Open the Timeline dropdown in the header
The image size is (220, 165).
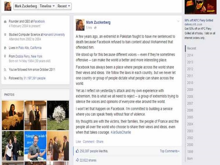[47, 6]
